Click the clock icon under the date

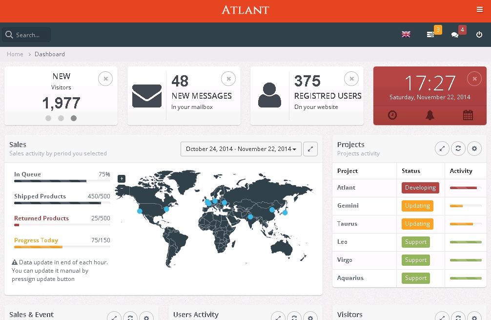click(392, 115)
